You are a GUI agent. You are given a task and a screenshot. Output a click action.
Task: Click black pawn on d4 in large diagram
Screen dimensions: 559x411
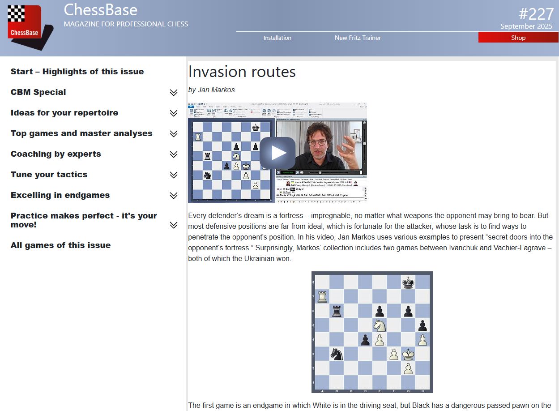coord(365,340)
